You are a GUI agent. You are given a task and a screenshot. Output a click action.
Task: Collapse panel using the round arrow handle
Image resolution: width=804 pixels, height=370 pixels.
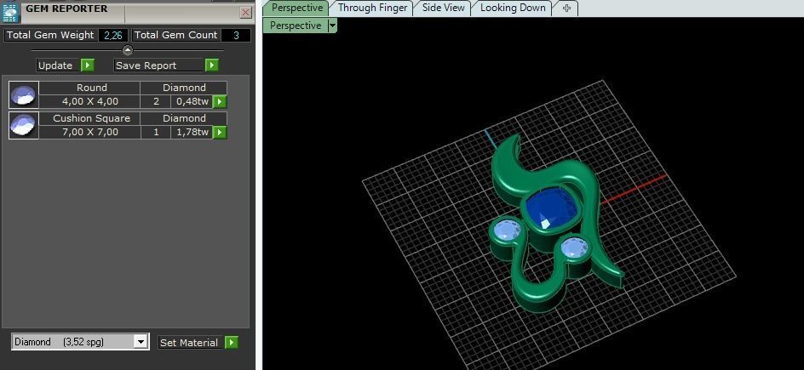128,50
